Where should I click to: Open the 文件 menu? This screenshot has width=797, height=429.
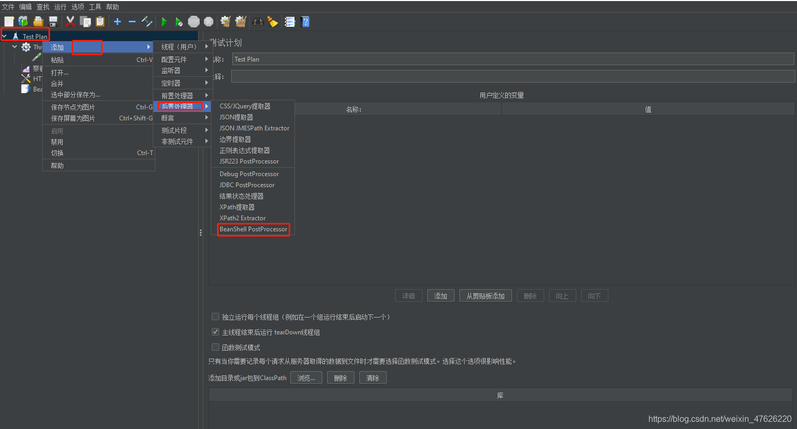pyautogui.click(x=8, y=7)
